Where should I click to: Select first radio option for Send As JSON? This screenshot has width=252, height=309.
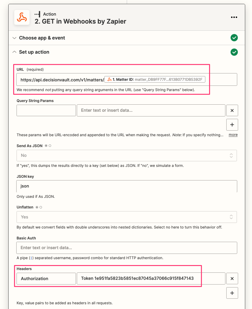(46, 146)
